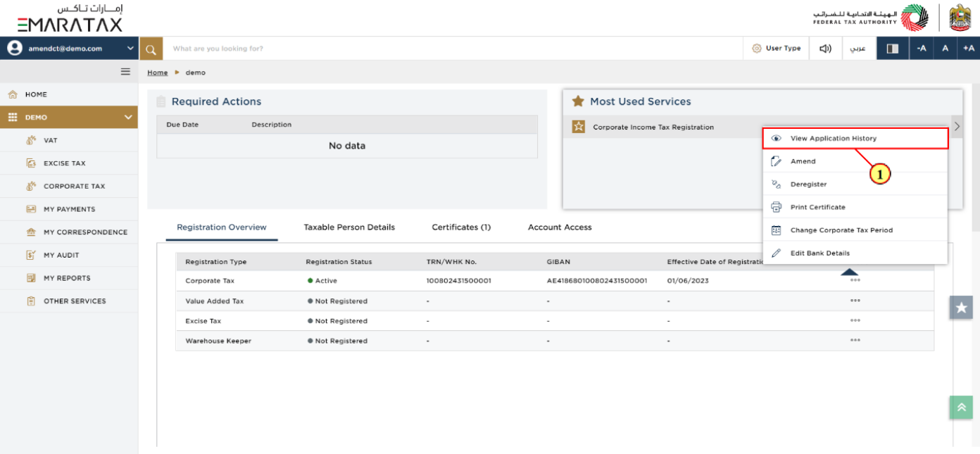The height and width of the screenshot is (454, 980).
Task: Click the Active status of Corporate Tax
Action: click(322, 281)
